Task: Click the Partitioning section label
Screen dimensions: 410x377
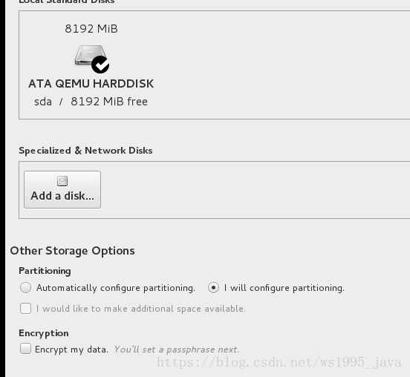Action: pyautogui.click(x=45, y=271)
